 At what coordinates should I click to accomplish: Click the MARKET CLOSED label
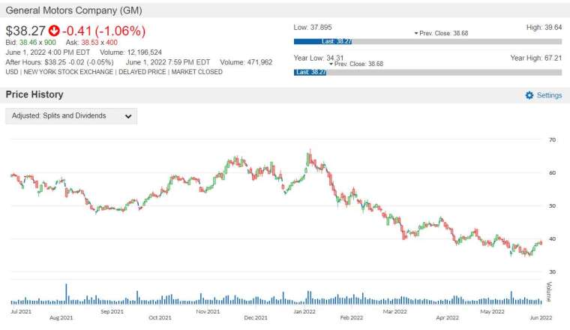tap(197, 72)
